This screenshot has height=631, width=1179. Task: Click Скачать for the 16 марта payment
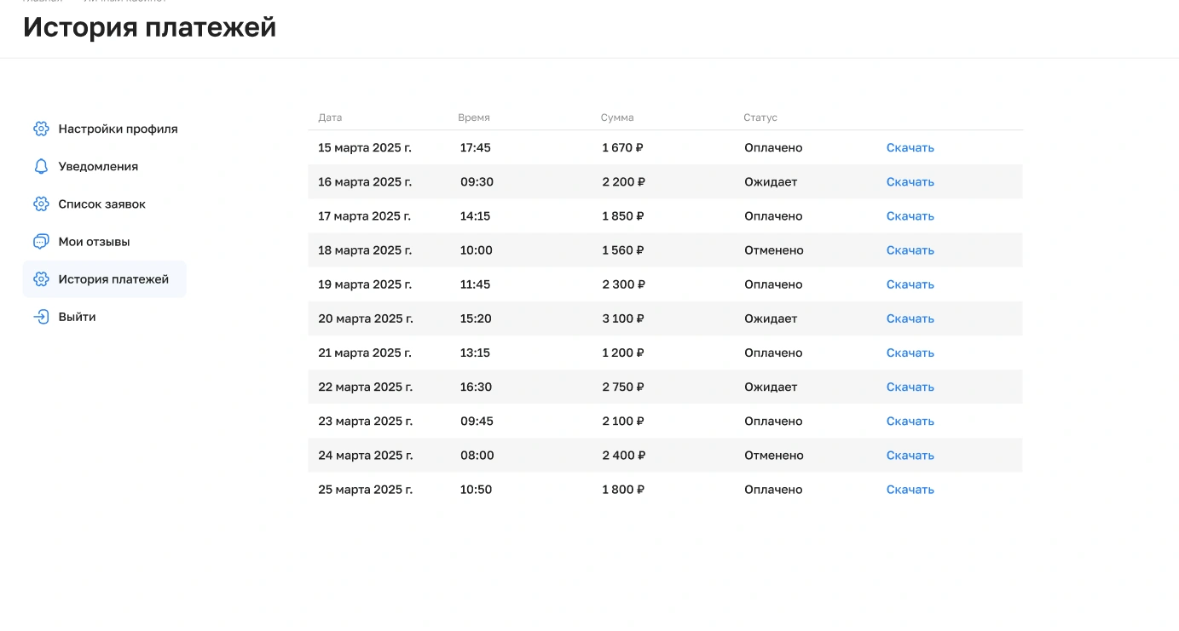[x=910, y=182]
